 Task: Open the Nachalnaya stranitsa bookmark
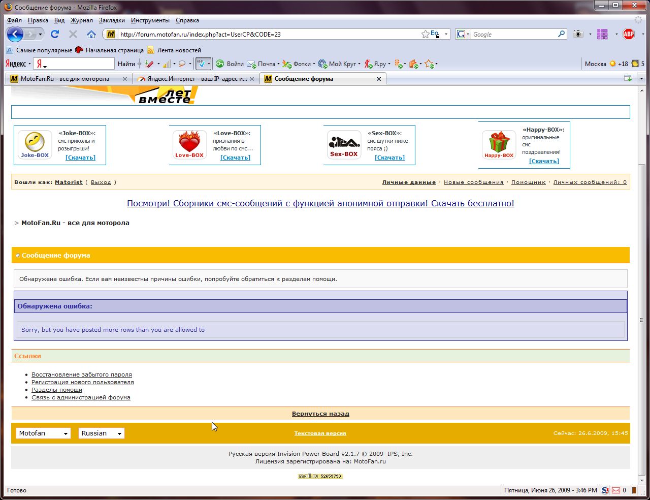coord(109,50)
